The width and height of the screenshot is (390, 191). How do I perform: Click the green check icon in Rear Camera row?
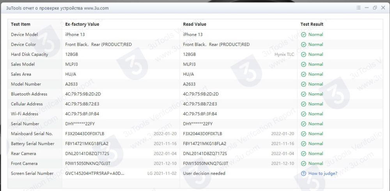pos(303,154)
